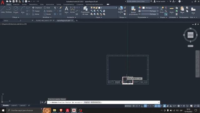Screen dimensions: 200x113
Task: Click the S direction on the ViewCube
Action: click(190, 41)
